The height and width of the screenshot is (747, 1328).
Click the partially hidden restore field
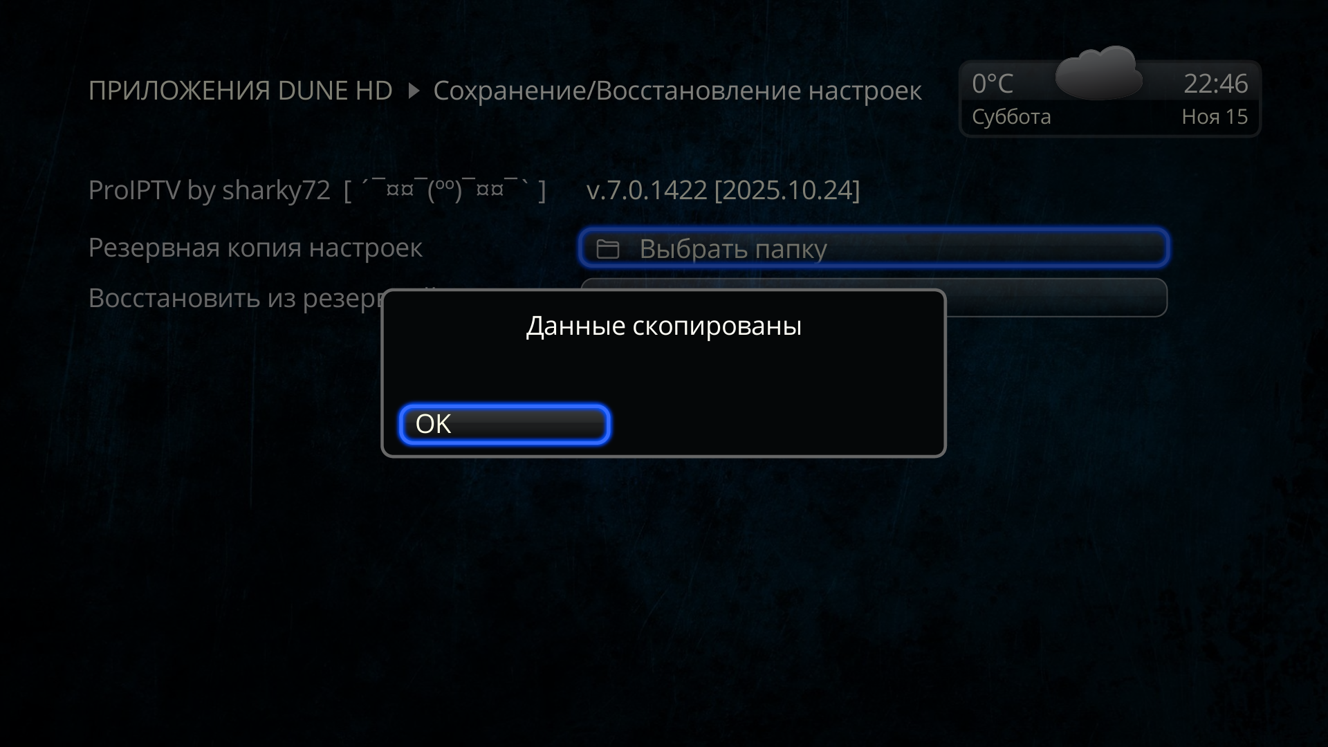tap(1055, 297)
